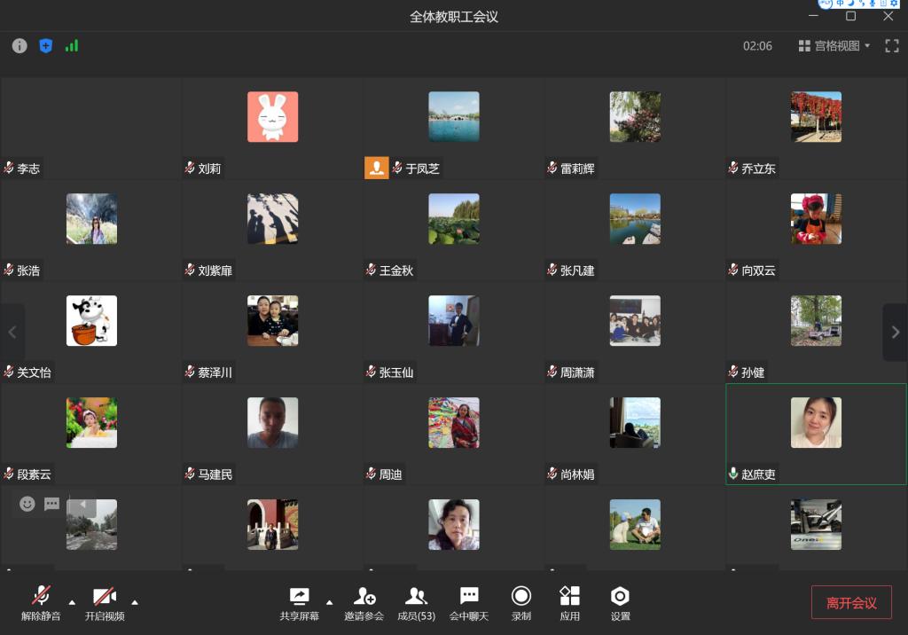Screen dimensions: 908x635
Task: Unmute microphone via 解除静音
Action: [x=41, y=602]
